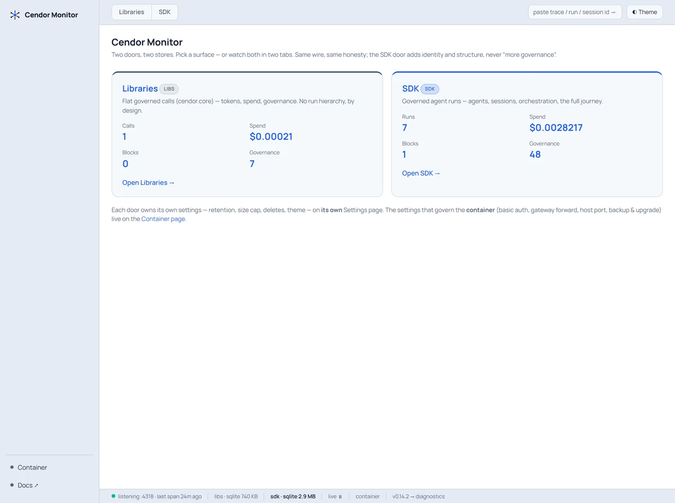Click the Libraries Spend value $0.00021
Image resolution: width=675 pixels, height=503 pixels.
(271, 137)
